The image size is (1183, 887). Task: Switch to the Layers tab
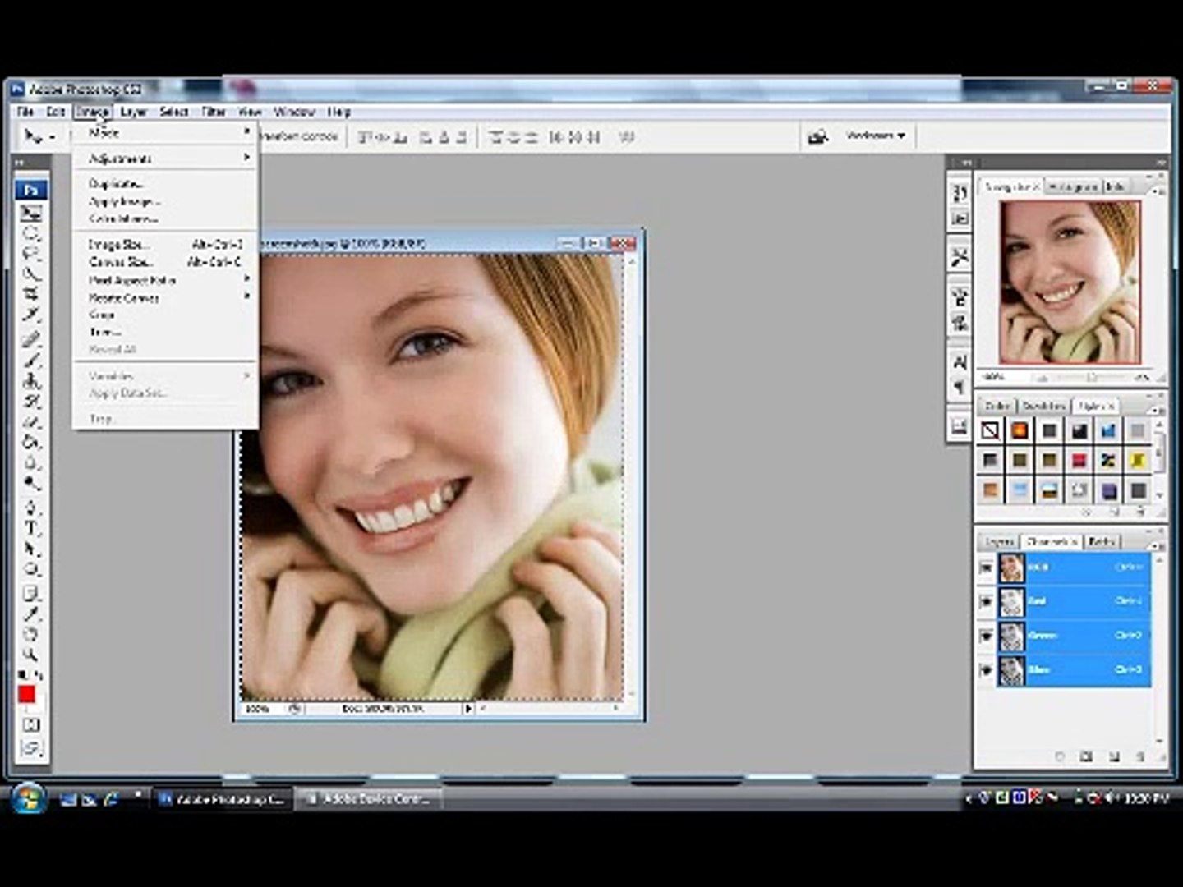1000,542
